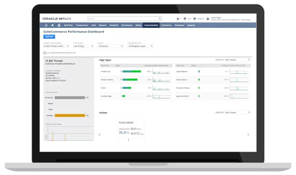Open the Feedback speech bubble icon
The height and width of the screenshot is (175, 296).
(x=194, y=19)
